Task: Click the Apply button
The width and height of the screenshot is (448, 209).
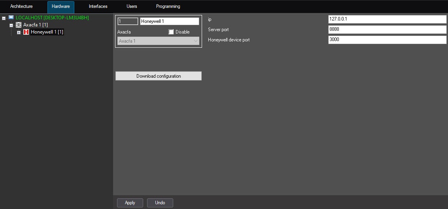Action: [x=130, y=203]
